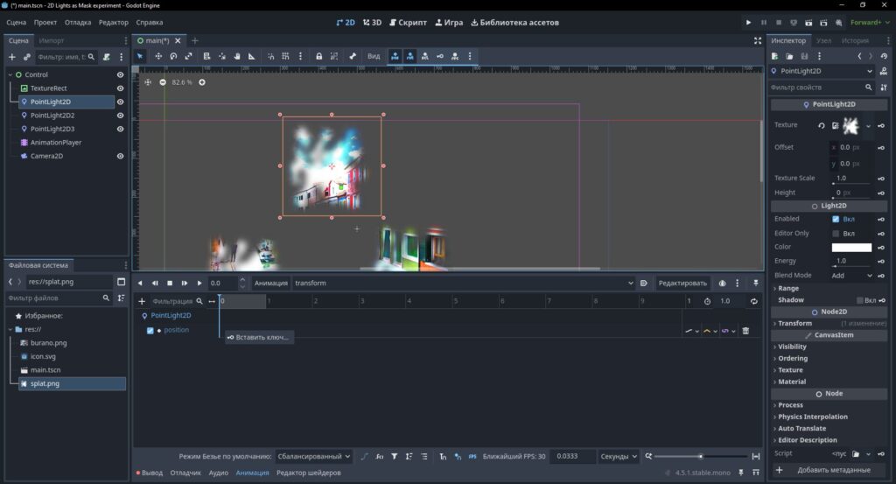This screenshot has height=484, width=896.
Task: Add a new child node with plus icon
Action: [x=11, y=57]
